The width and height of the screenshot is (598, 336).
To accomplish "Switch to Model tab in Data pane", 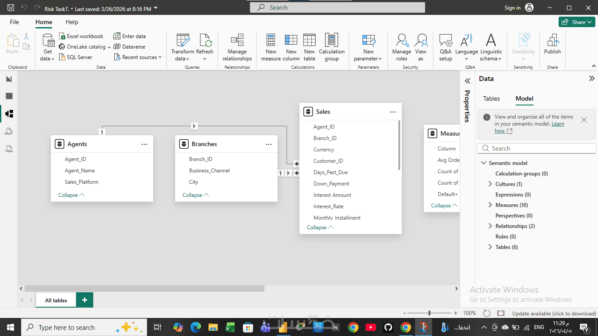I will point(524,98).
